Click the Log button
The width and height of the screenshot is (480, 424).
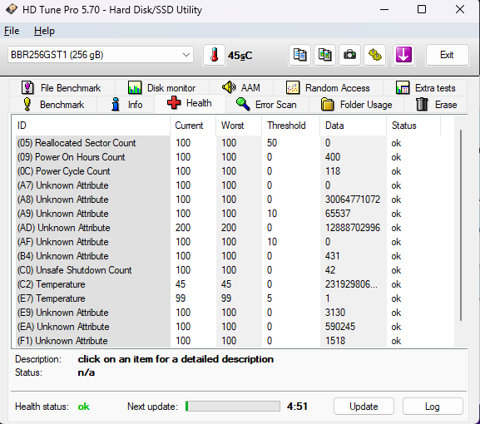tap(433, 407)
